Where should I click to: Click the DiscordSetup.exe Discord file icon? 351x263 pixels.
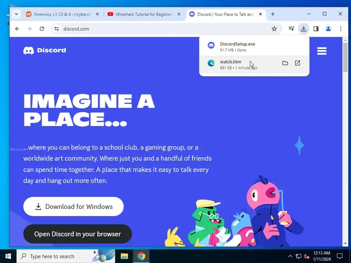tap(211, 45)
